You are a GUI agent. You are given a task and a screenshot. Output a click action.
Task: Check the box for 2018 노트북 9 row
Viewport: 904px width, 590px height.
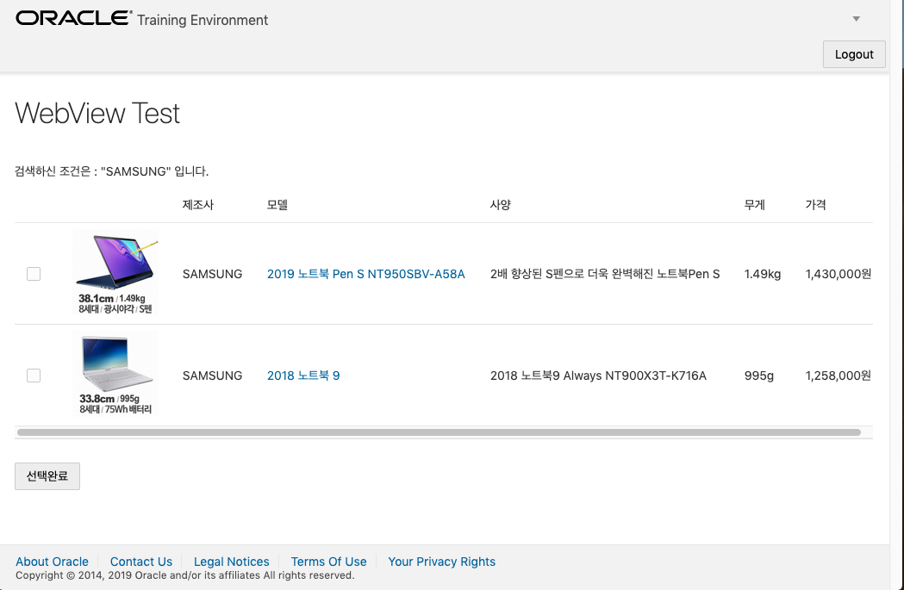34,376
